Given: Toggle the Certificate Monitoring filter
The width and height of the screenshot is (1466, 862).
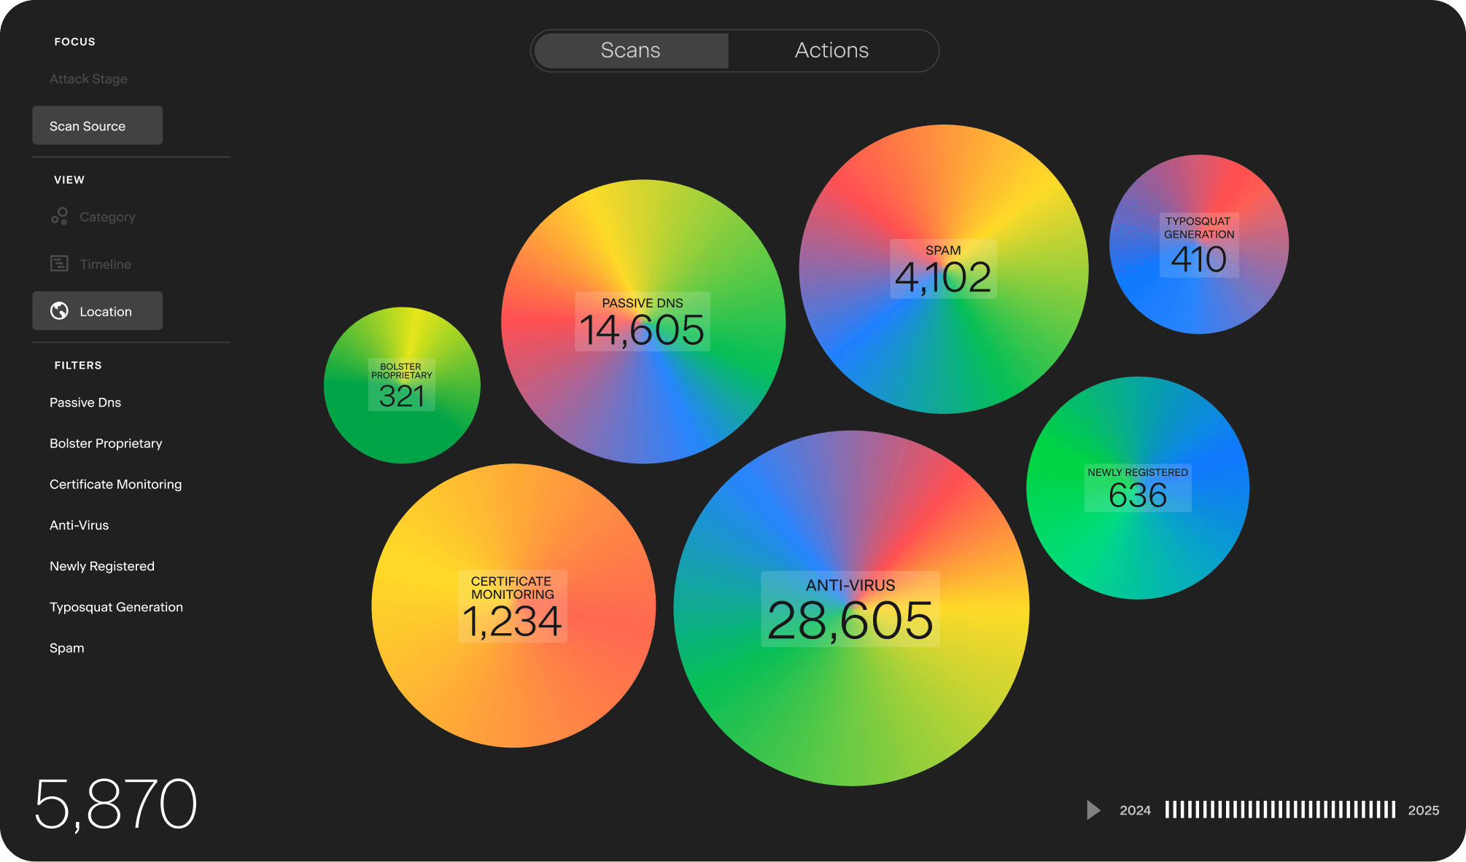Looking at the screenshot, I should 115,484.
